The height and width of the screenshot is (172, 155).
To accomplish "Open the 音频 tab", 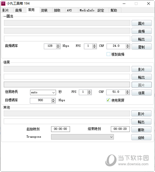I will tap(20, 10).
